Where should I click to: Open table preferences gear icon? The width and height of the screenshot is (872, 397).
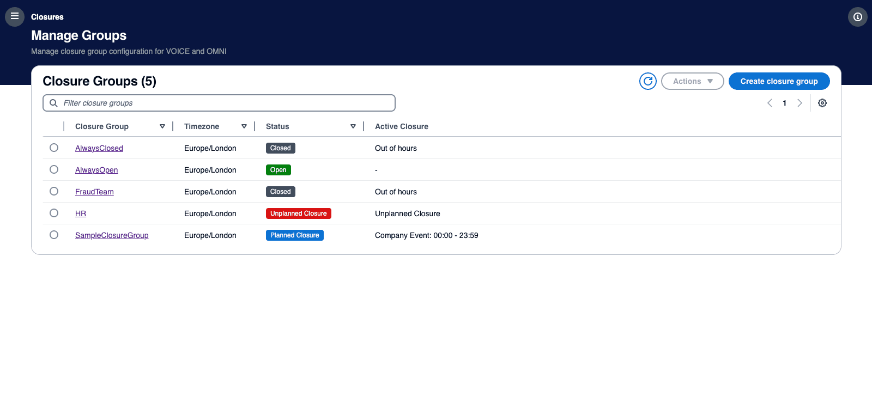click(822, 103)
